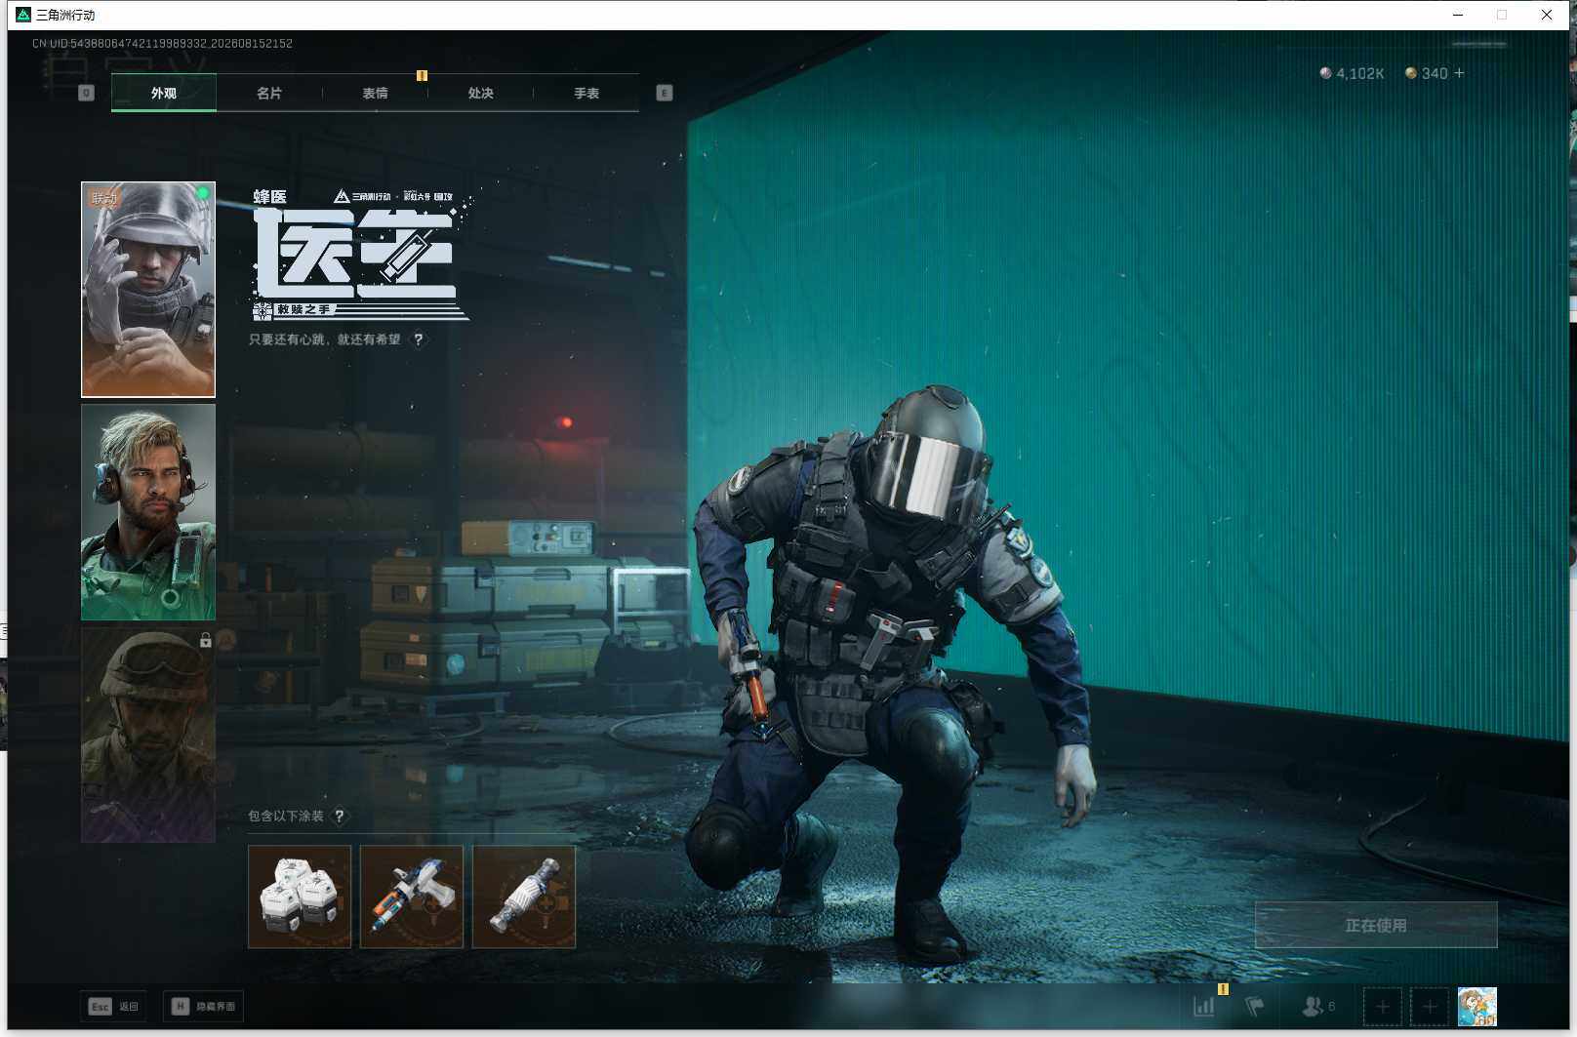
Task: Close the 三角洲行动 window
Action: tap(1547, 15)
